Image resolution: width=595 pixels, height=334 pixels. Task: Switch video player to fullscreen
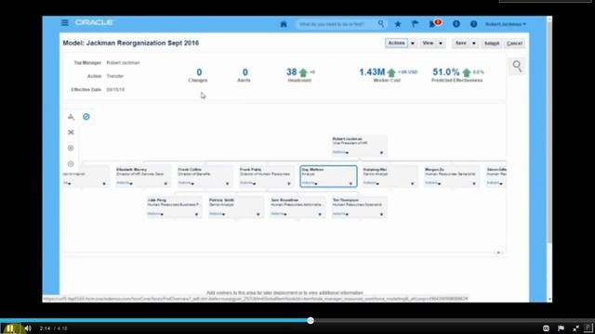click(576, 328)
